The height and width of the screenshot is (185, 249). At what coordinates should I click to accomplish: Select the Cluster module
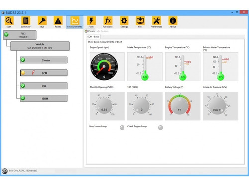(x=44, y=60)
